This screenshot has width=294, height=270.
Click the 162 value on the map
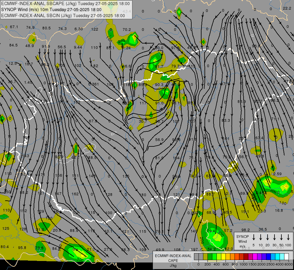pos(75,194)
